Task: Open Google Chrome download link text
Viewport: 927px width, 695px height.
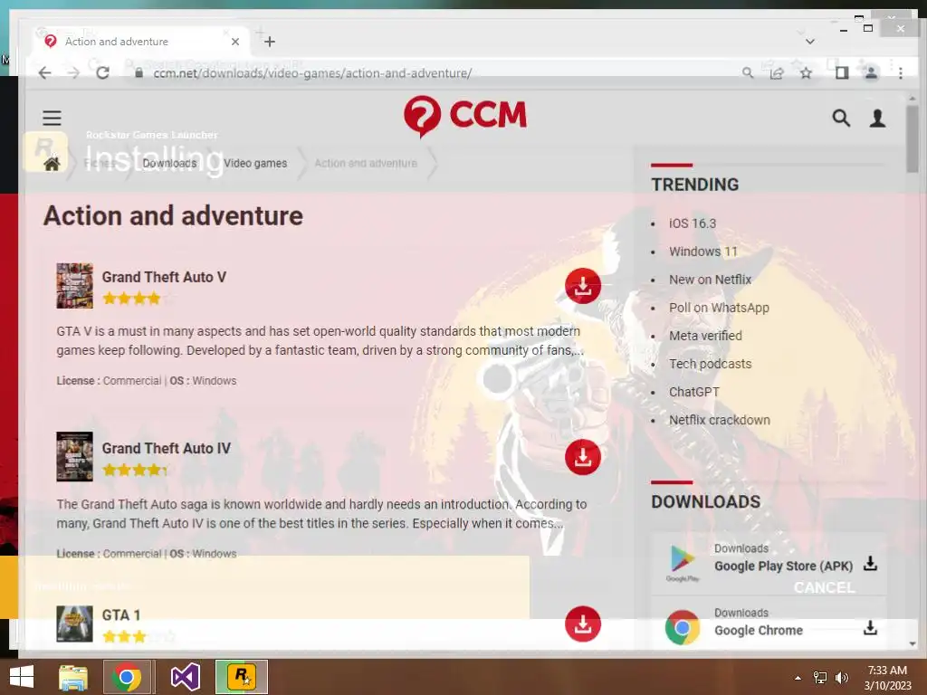Action: coord(759,631)
